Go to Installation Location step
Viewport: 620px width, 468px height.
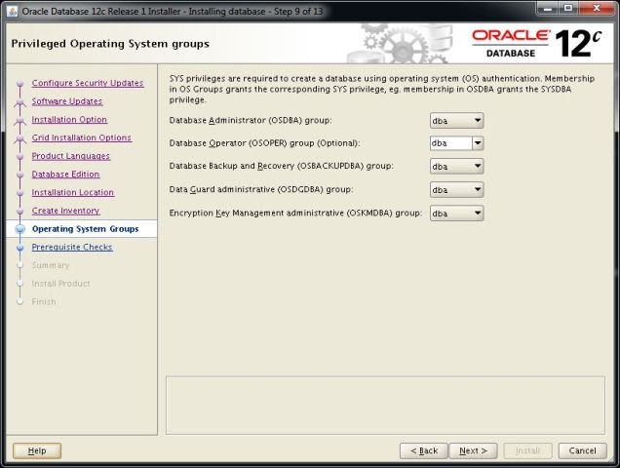[x=73, y=192]
